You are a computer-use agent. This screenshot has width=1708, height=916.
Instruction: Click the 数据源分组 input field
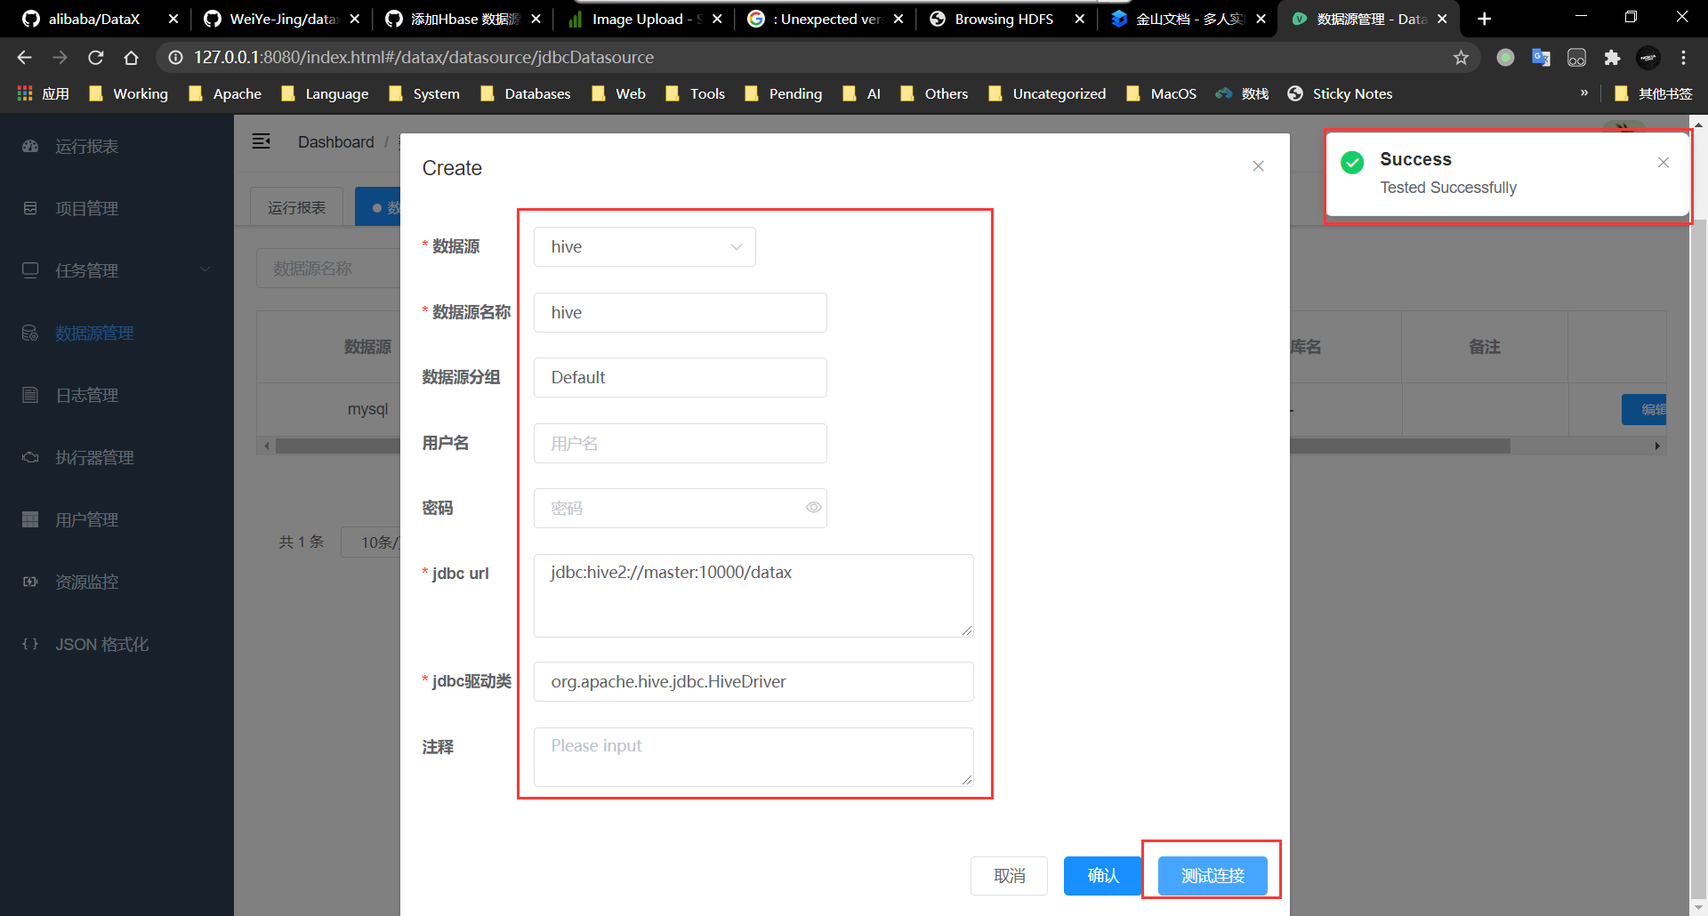(x=681, y=377)
